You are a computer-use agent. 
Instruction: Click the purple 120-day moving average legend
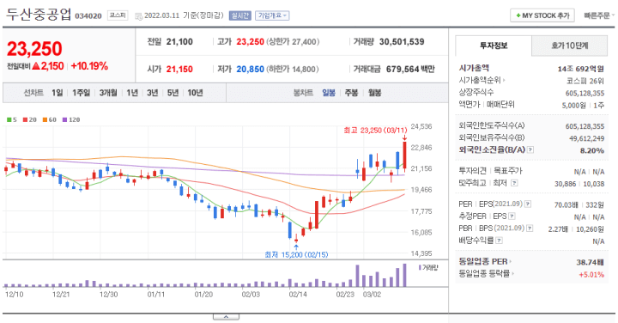pos(71,120)
